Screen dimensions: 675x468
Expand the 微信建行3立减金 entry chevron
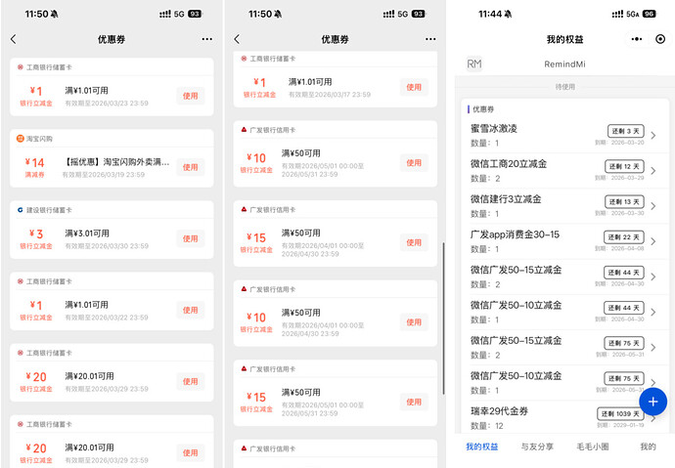tap(653, 206)
